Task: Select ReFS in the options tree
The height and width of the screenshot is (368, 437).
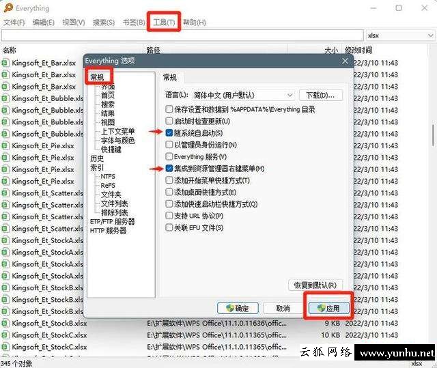Action: [108, 185]
